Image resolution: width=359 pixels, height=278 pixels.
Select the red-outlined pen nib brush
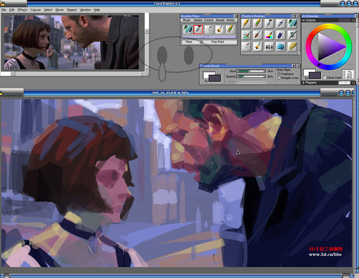(x=198, y=29)
